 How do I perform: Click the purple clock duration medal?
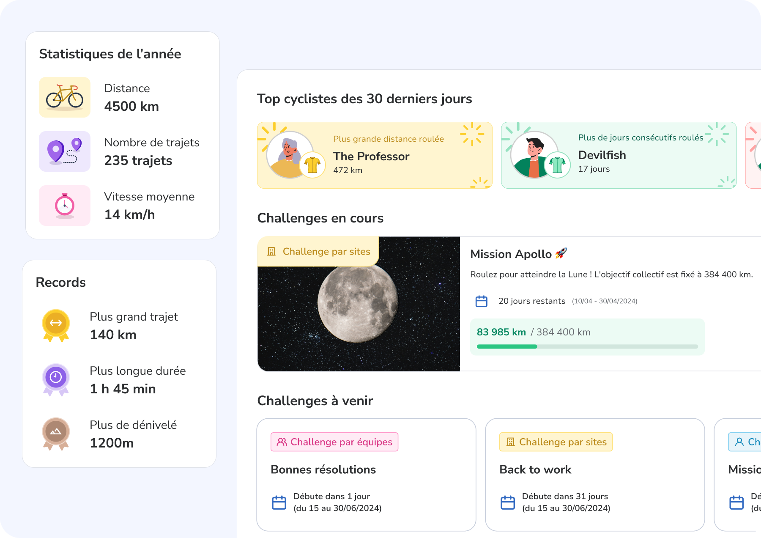[56, 380]
